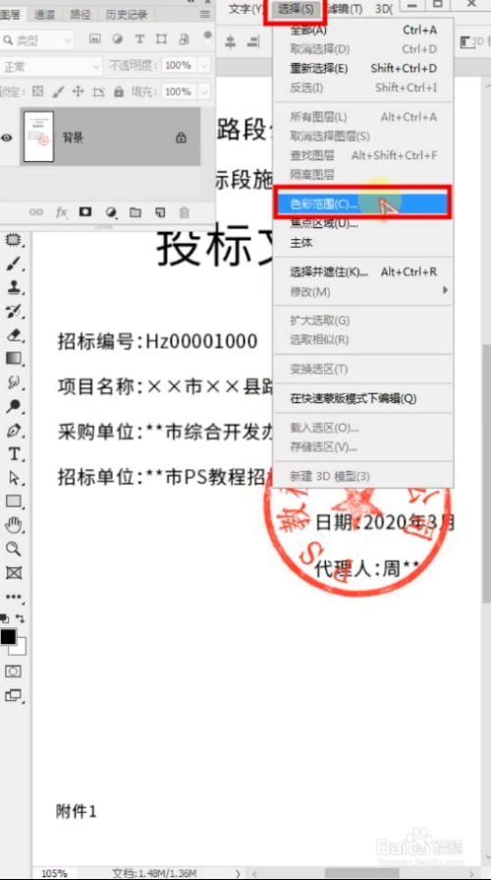Reset to default foreground/background colors
The width and height of the screenshot is (491, 880).
[x=5, y=618]
